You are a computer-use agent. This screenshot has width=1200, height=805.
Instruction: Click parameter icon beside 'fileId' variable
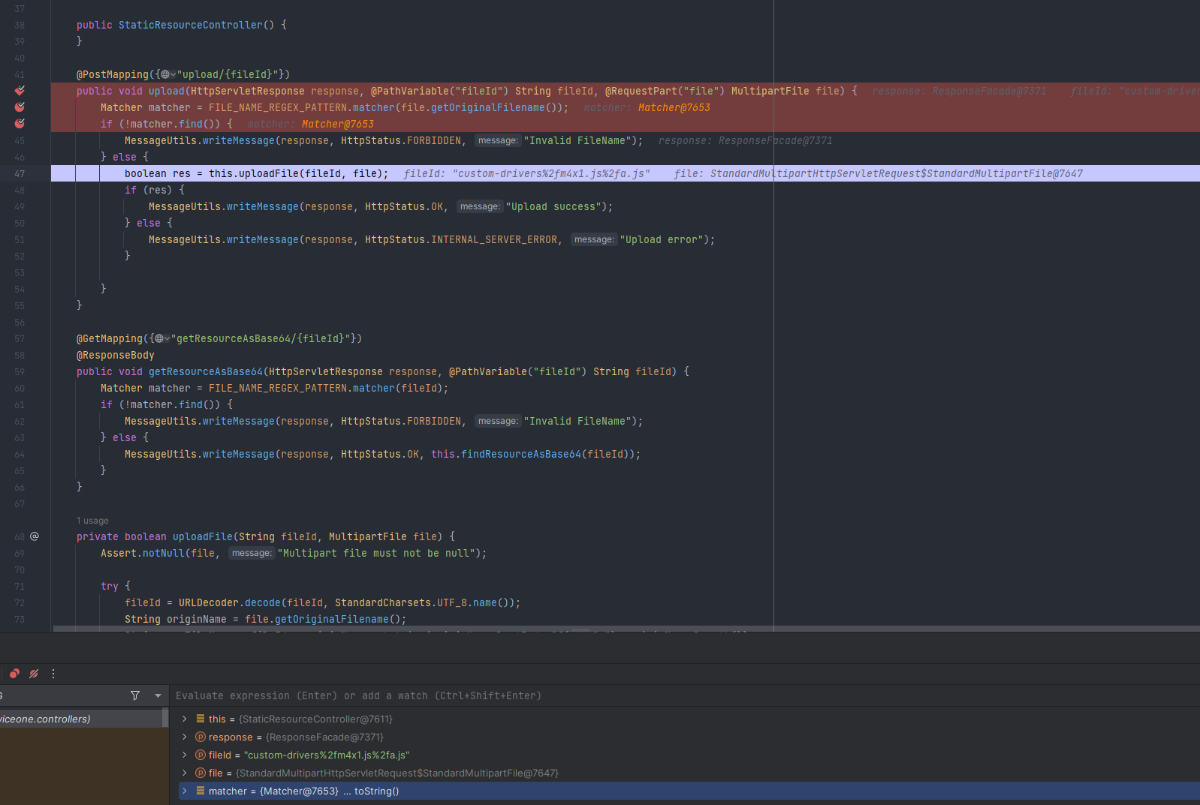[201, 755]
